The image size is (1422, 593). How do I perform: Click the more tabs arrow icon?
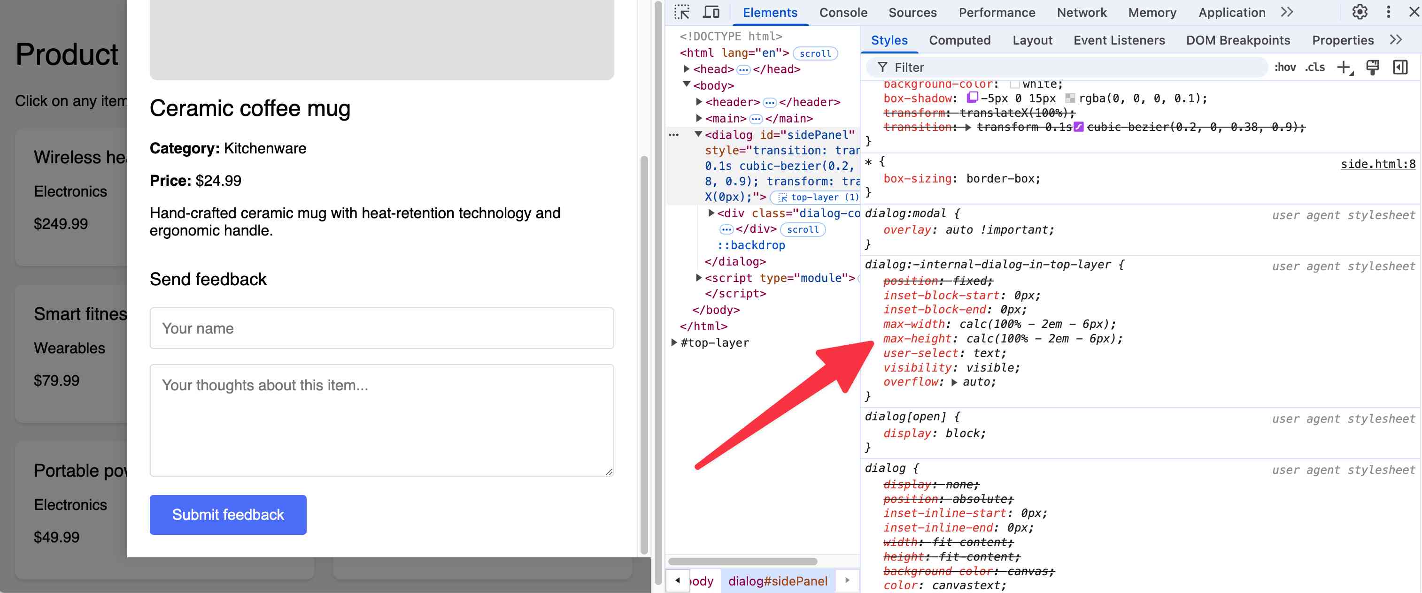click(x=1287, y=13)
